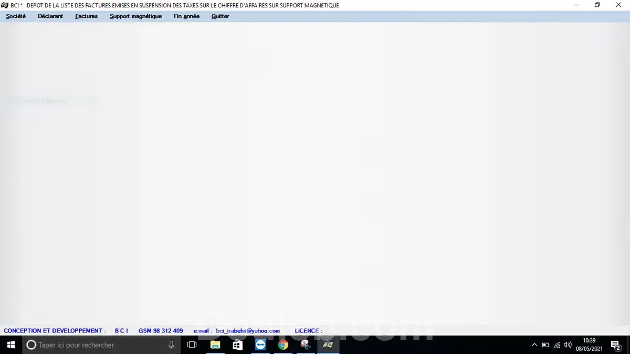Open Task View from the taskbar
This screenshot has height=354, width=630.
tap(192, 345)
